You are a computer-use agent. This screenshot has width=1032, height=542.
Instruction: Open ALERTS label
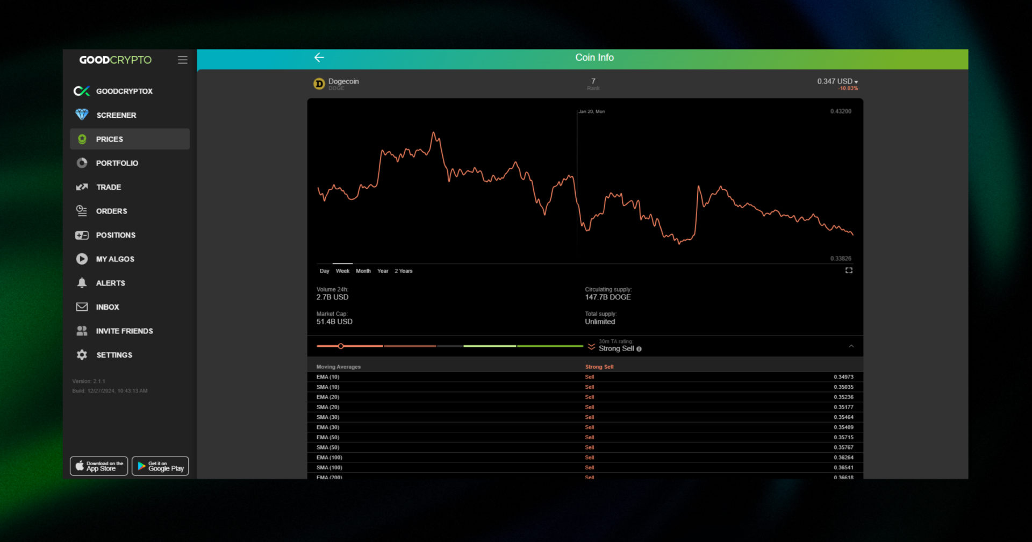111,283
